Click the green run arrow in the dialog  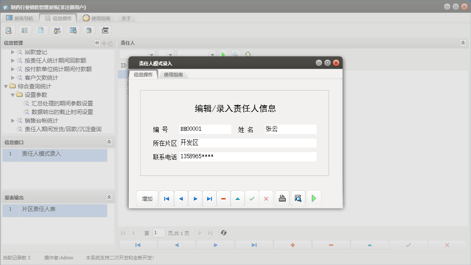(x=314, y=198)
